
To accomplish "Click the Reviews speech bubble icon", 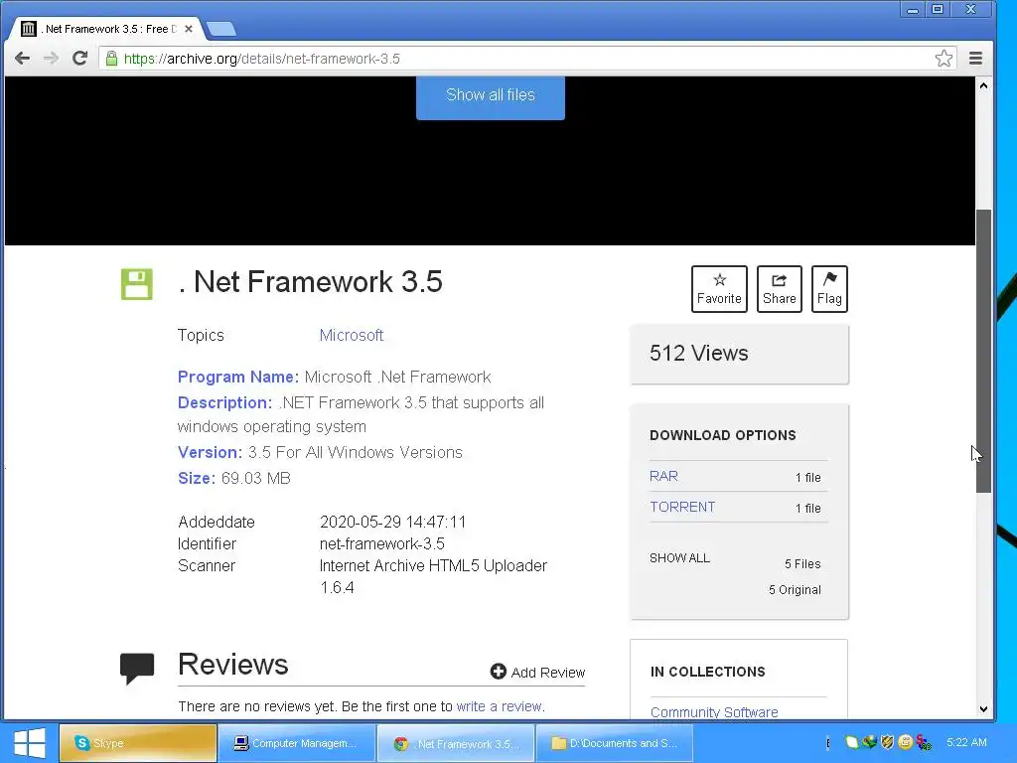I will (137, 669).
